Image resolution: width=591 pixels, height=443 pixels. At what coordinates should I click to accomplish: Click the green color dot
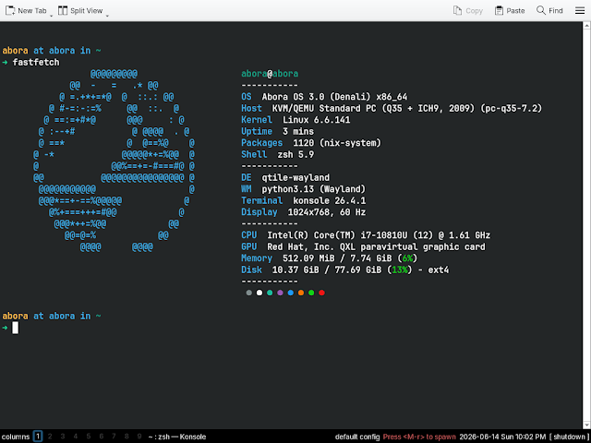(311, 293)
